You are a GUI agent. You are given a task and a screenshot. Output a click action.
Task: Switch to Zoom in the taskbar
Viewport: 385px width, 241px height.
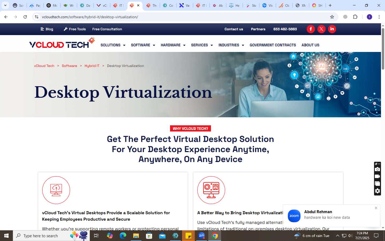(202, 236)
